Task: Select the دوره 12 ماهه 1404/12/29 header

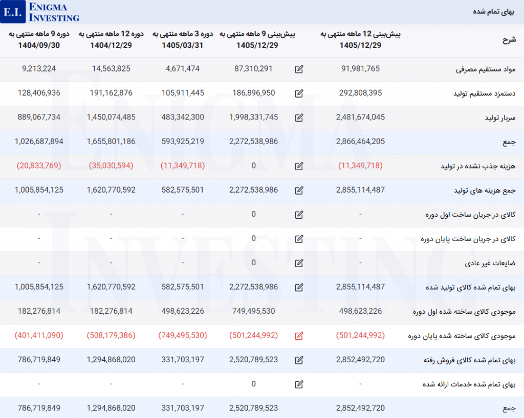Action: click(x=111, y=40)
